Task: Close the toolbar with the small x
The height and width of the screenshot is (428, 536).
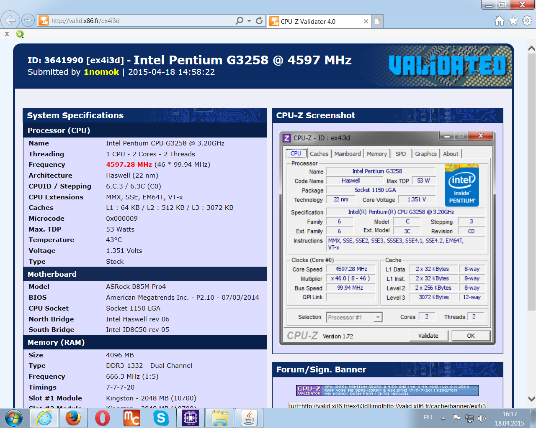Action: [x=7, y=34]
